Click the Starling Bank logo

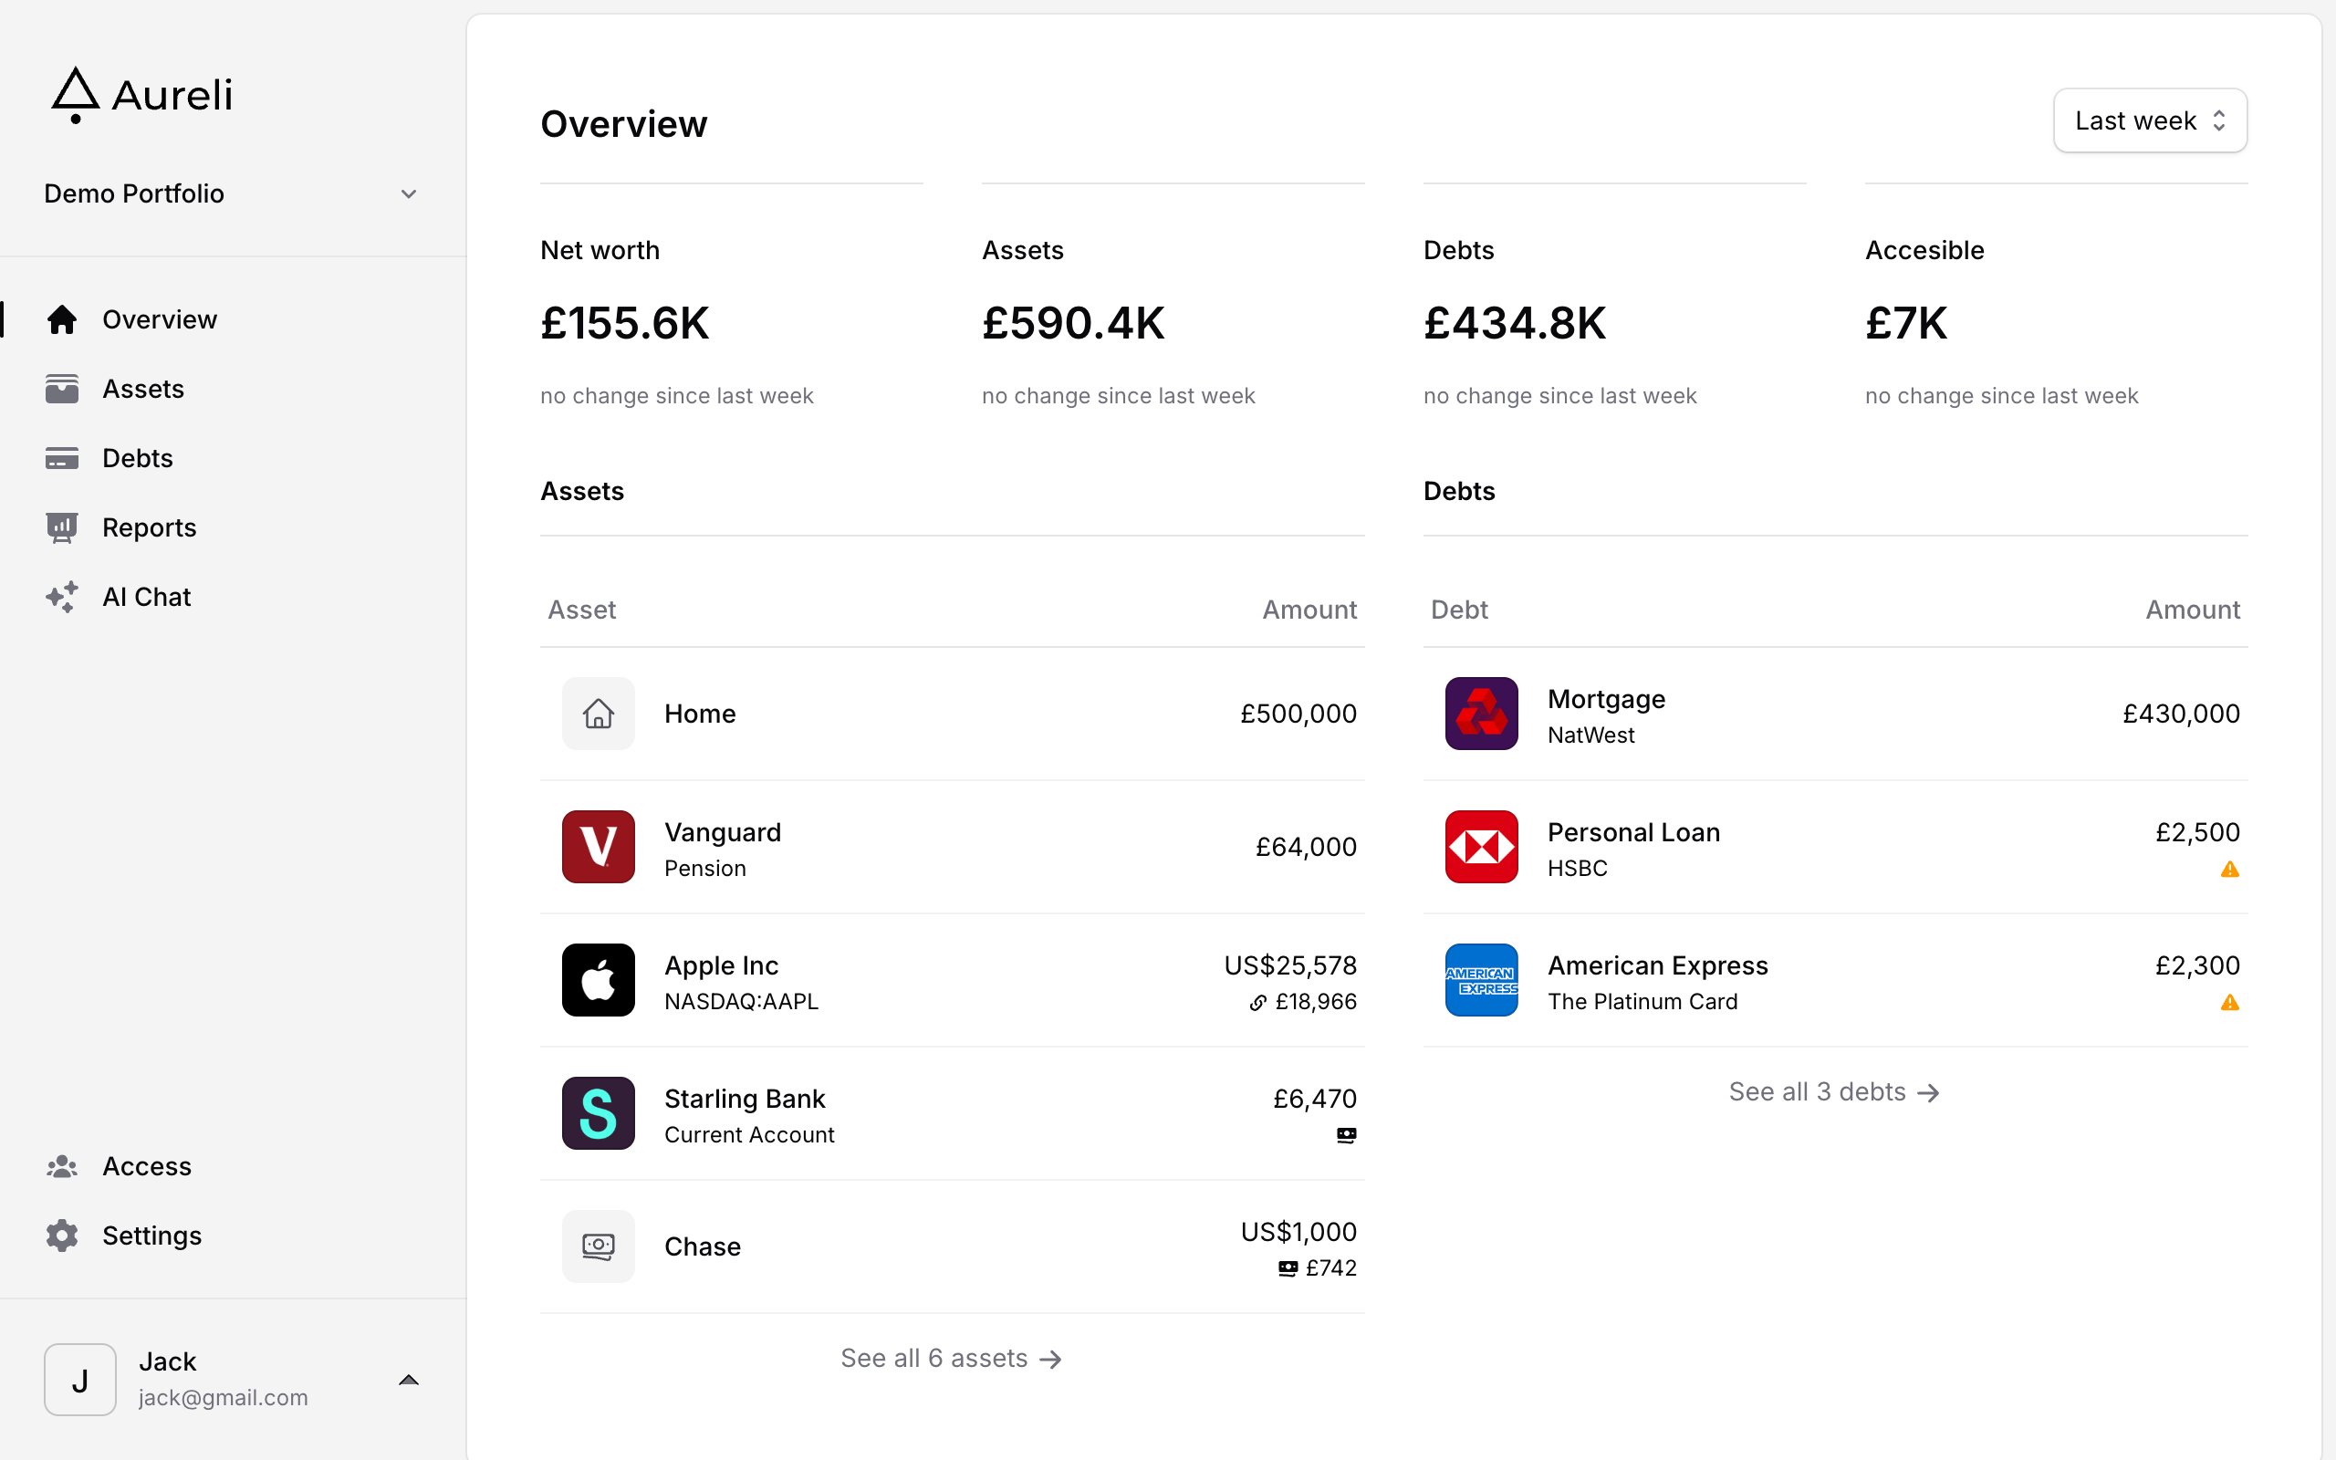599,1113
